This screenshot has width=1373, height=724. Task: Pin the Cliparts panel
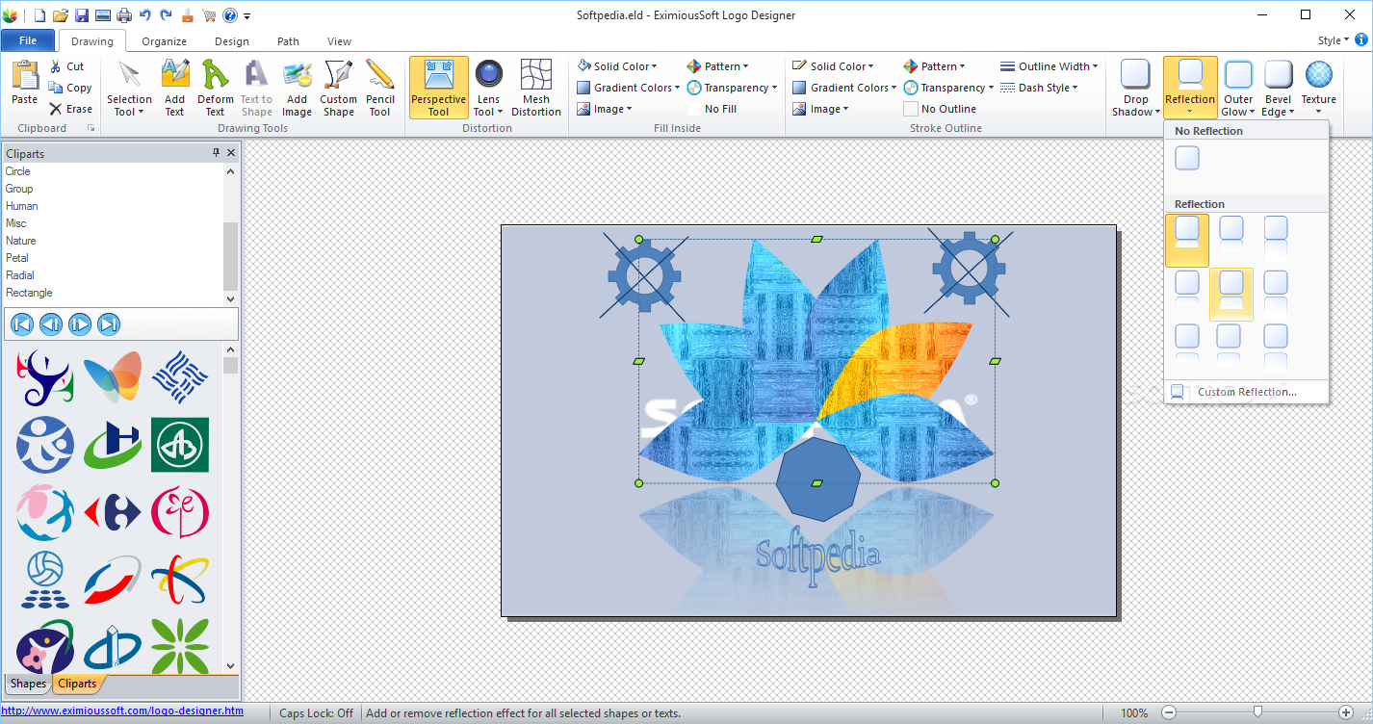tap(217, 153)
